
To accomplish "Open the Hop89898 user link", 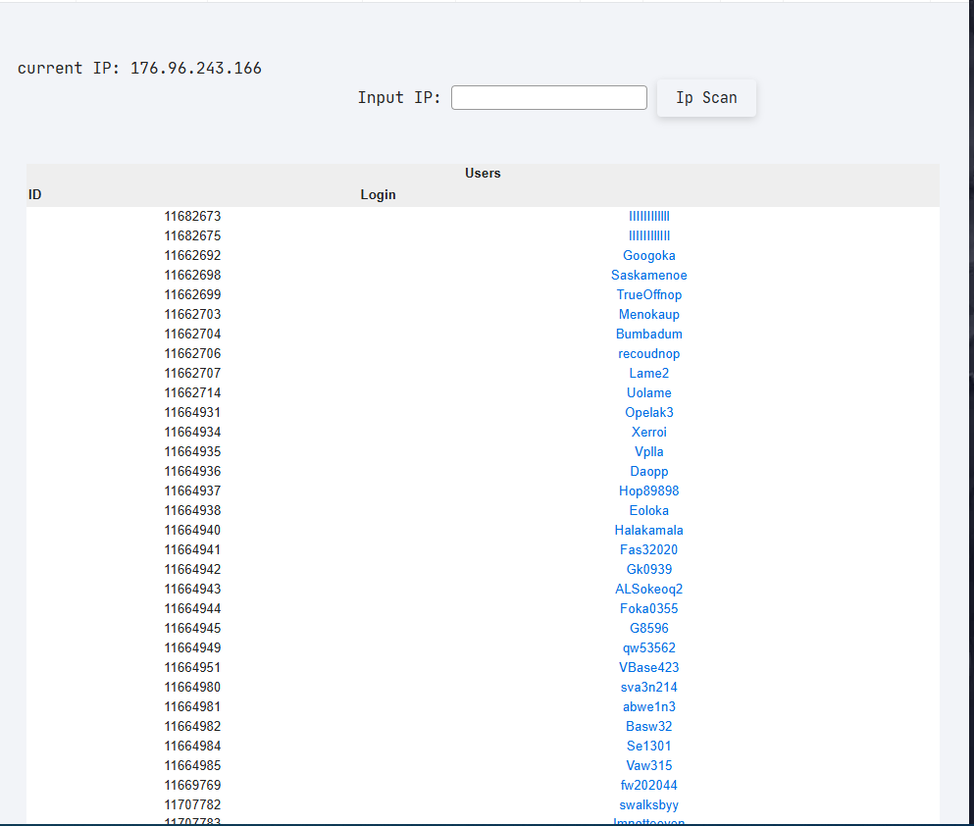I will (x=649, y=490).
